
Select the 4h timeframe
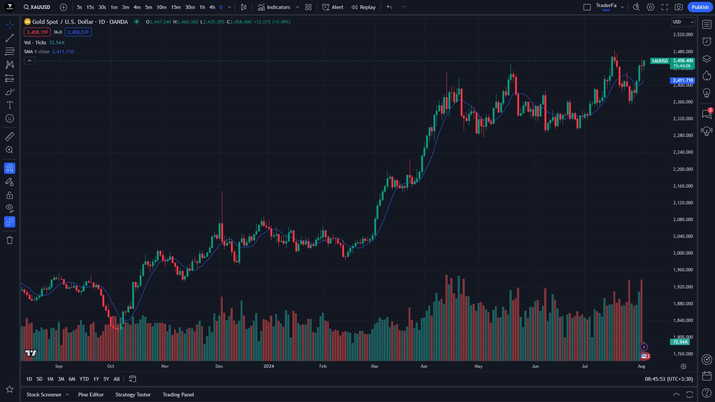[212, 7]
